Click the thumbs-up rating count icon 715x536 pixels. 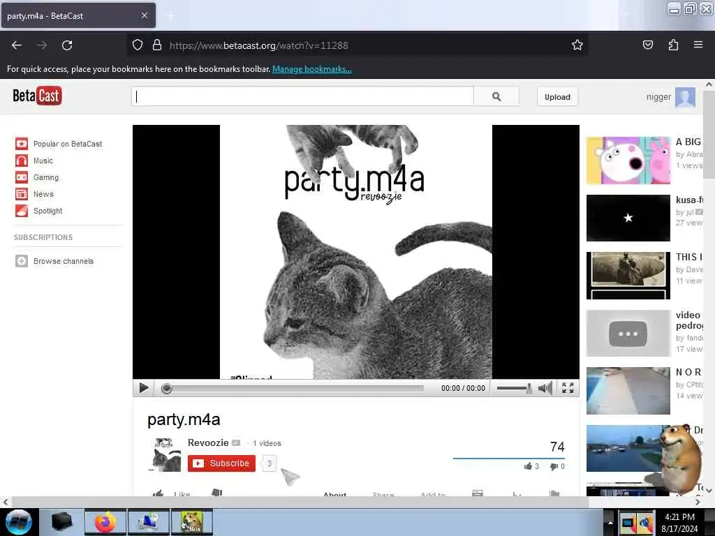(x=528, y=466)
